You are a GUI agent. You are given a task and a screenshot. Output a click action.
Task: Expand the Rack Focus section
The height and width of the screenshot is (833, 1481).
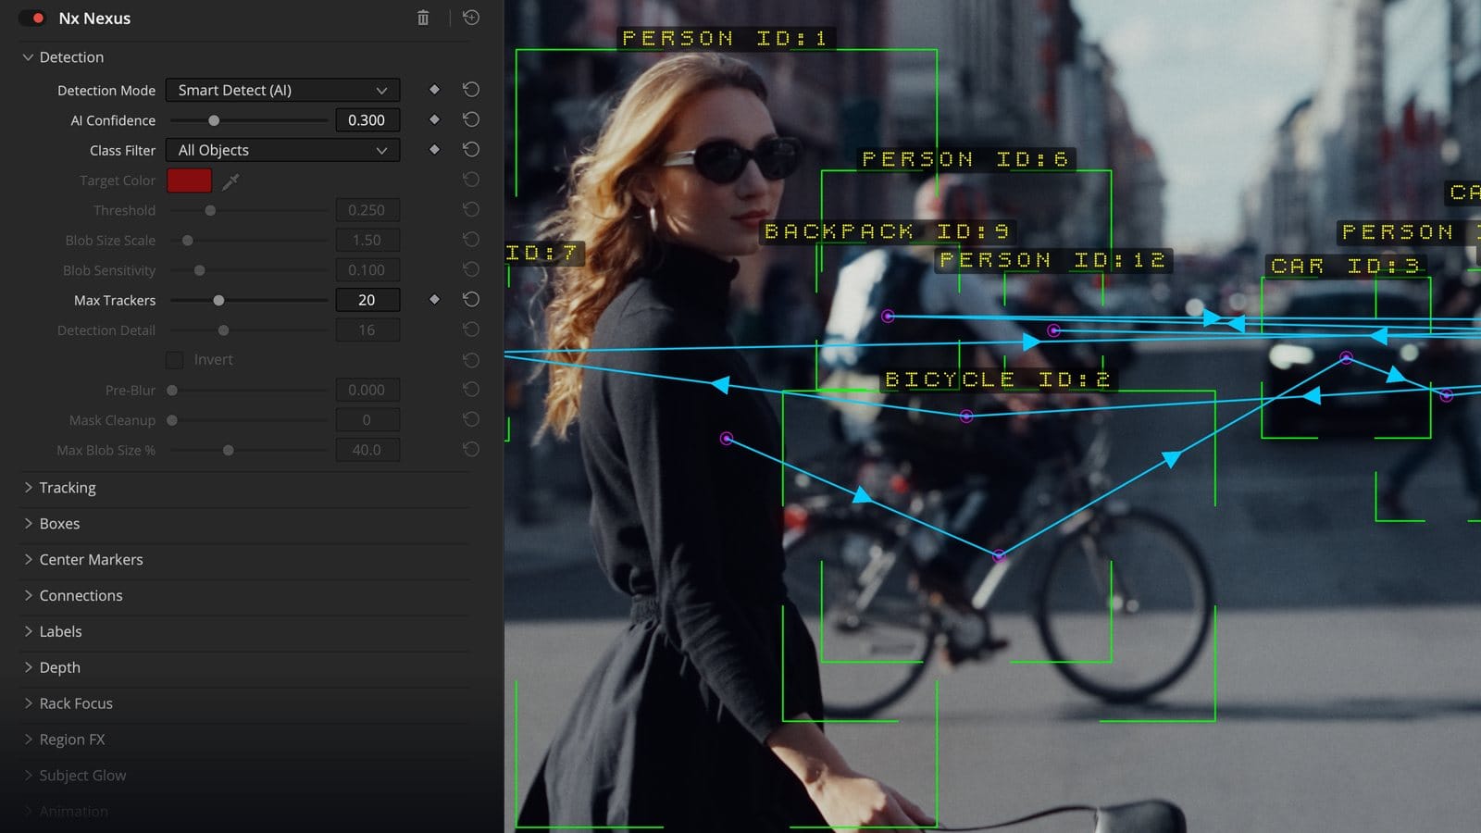28,703
